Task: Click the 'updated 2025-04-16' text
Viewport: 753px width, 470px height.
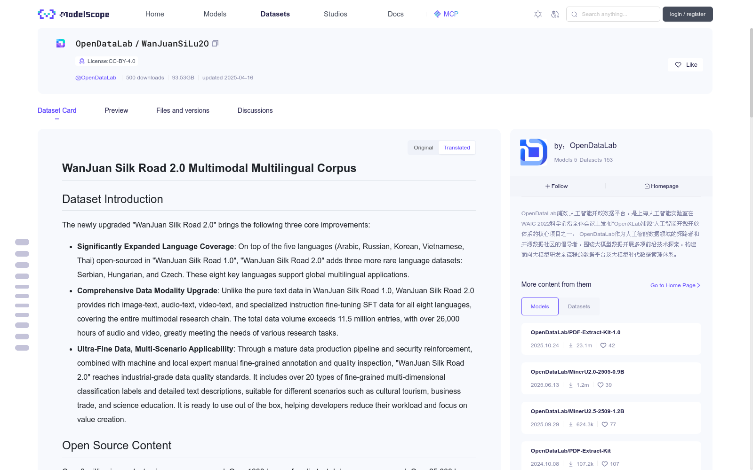Action: pyautogui.click(x=228, y=78)
